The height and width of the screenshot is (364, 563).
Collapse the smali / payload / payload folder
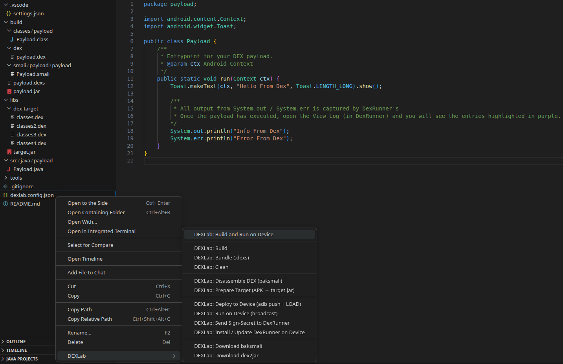pos(9,65)
